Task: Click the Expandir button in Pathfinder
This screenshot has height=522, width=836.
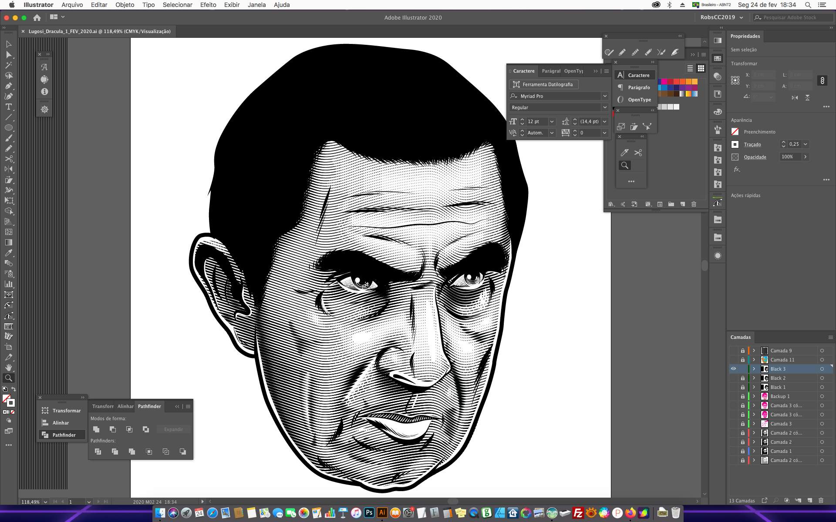Action: (x=173, y=429)
